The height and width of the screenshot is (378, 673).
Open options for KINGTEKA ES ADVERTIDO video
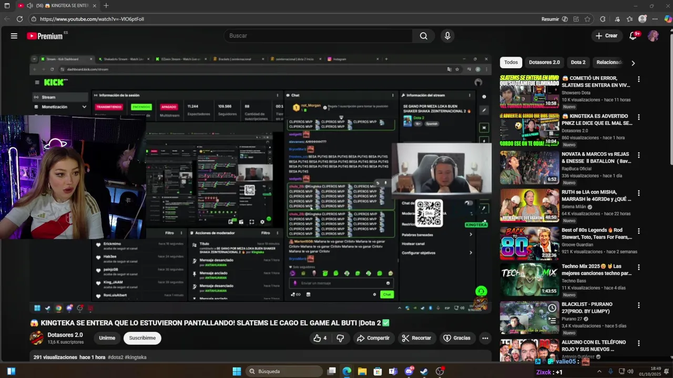pyautogui.click(x=639, y=117)
